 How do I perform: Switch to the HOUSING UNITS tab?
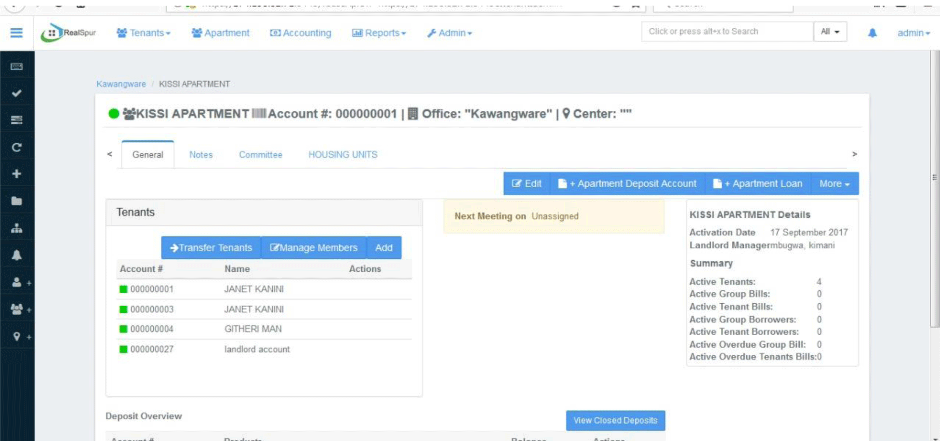(x=343, y=155)
